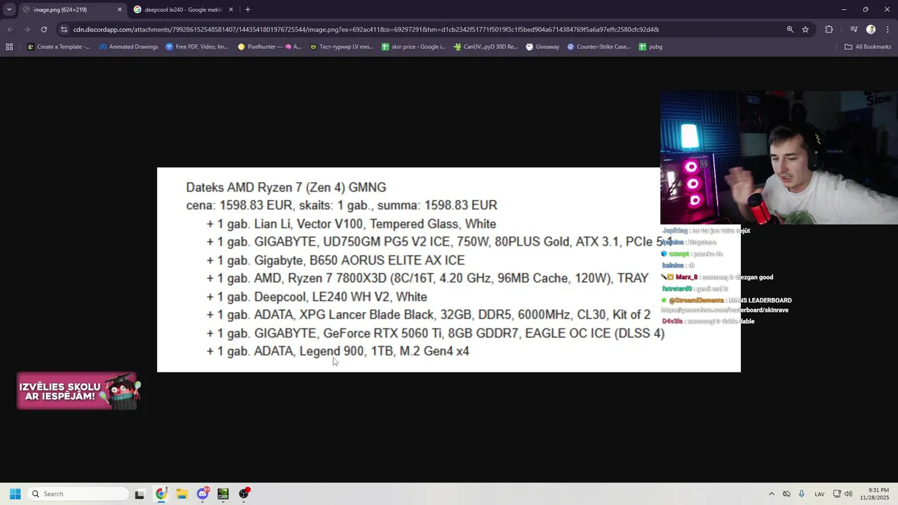Open the skin price Google bookmark
Image resolution: width=898 pixels, height=505 pixels.
414,47
